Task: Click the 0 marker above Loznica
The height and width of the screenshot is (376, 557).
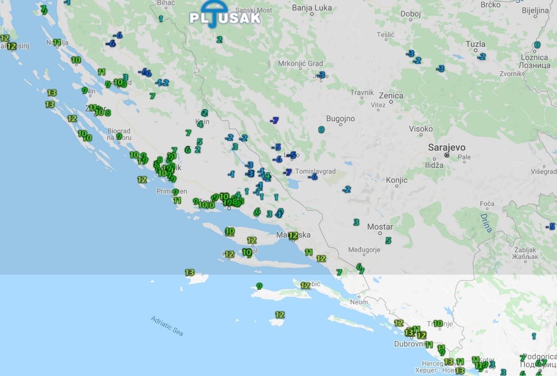Action: pos(537,45)
